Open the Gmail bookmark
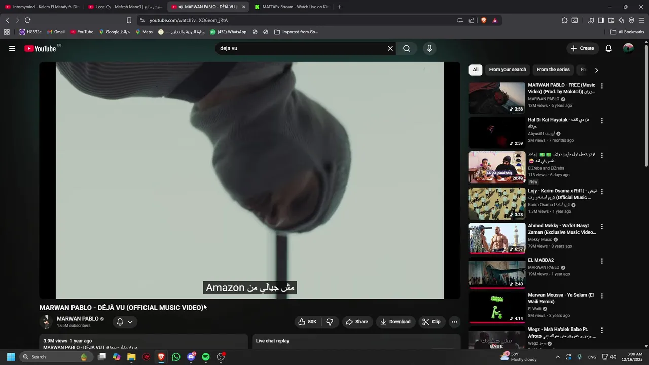This screenshot has width=649, height=365. coord(56,32)
